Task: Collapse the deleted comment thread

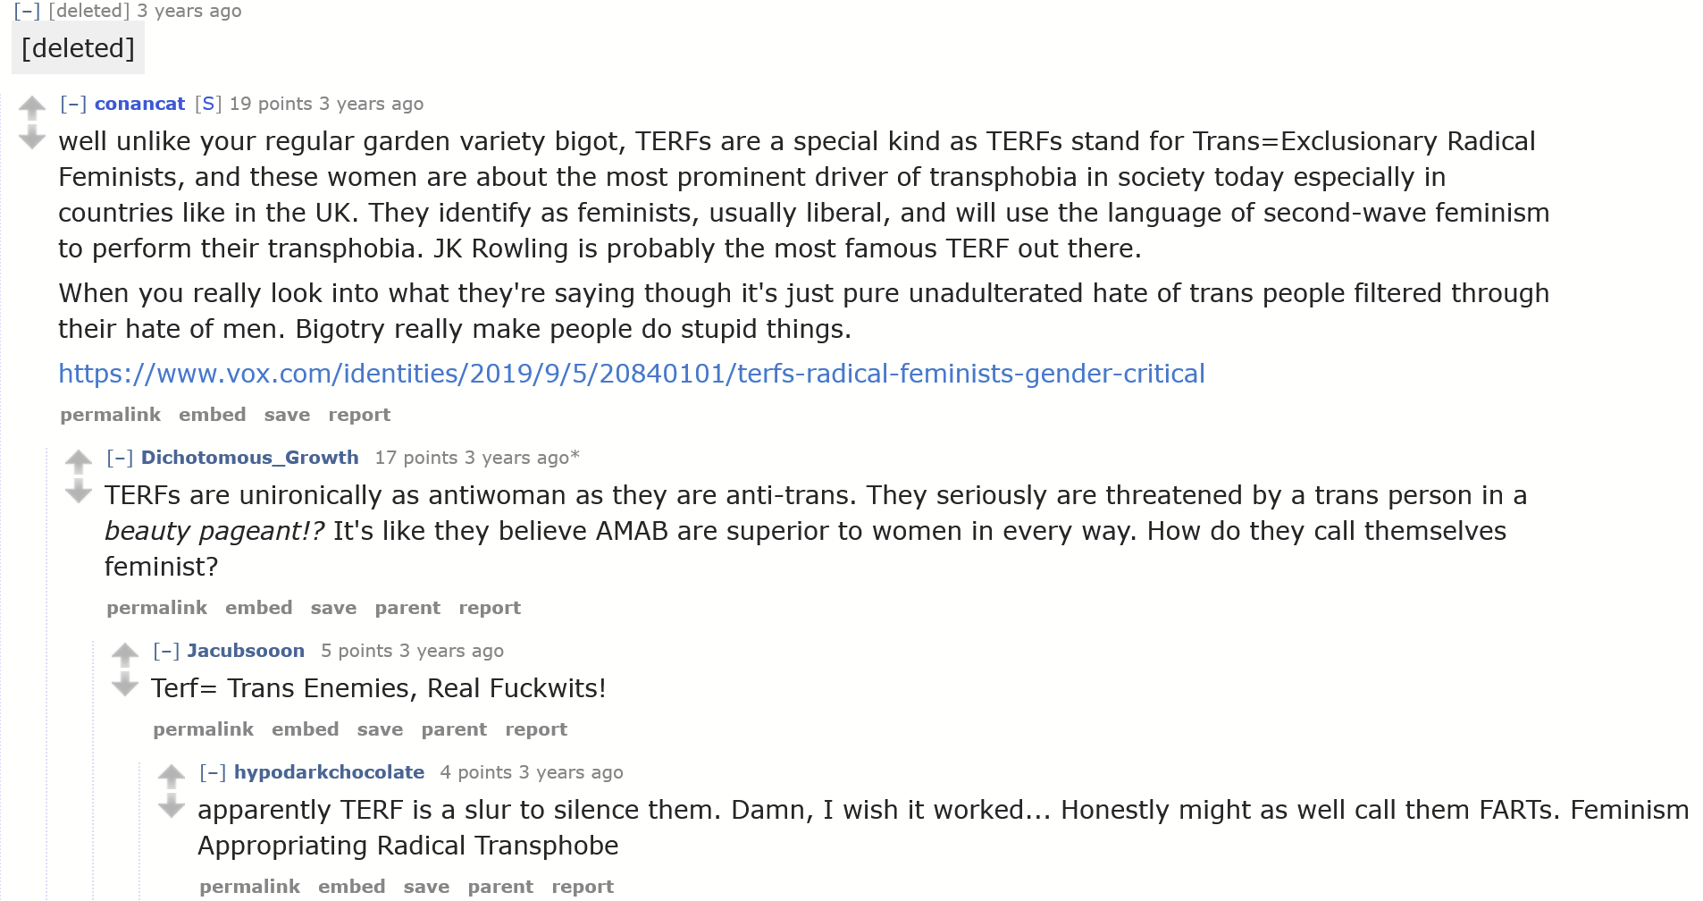Action: click(27, 12)
